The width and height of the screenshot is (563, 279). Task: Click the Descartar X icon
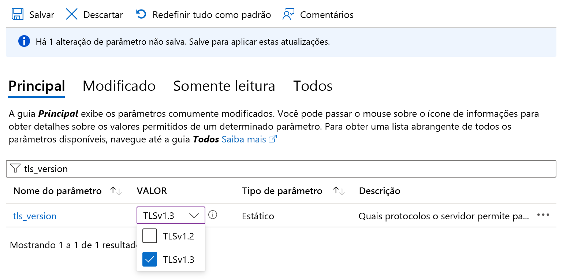tap(72, 15)
